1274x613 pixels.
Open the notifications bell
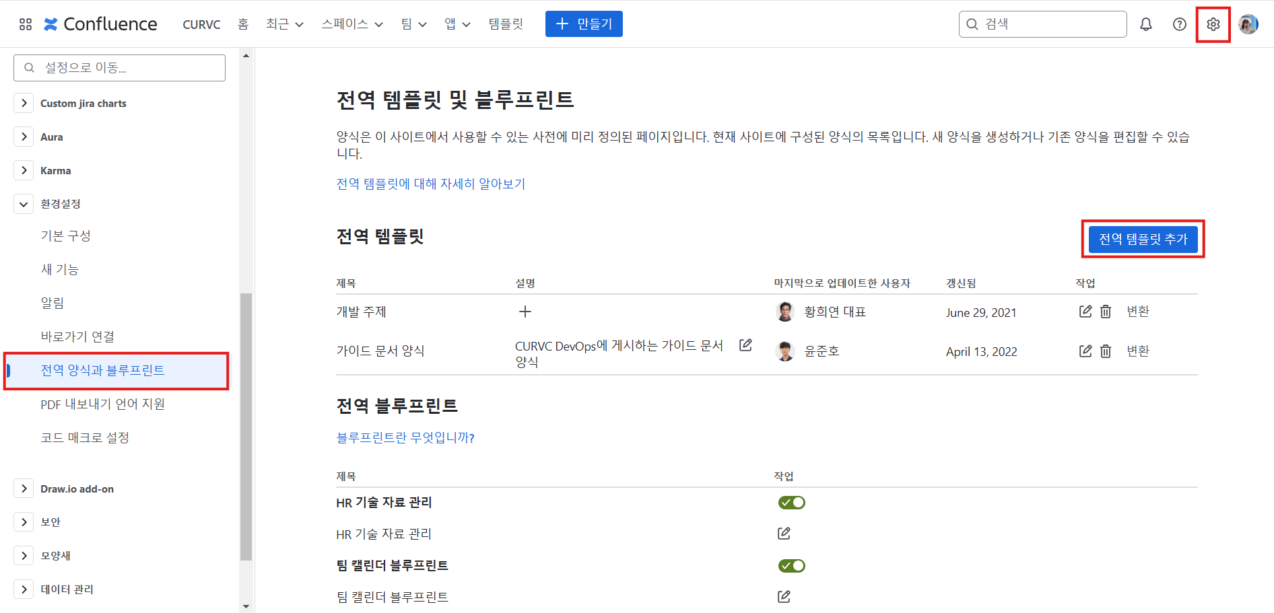1145,24
